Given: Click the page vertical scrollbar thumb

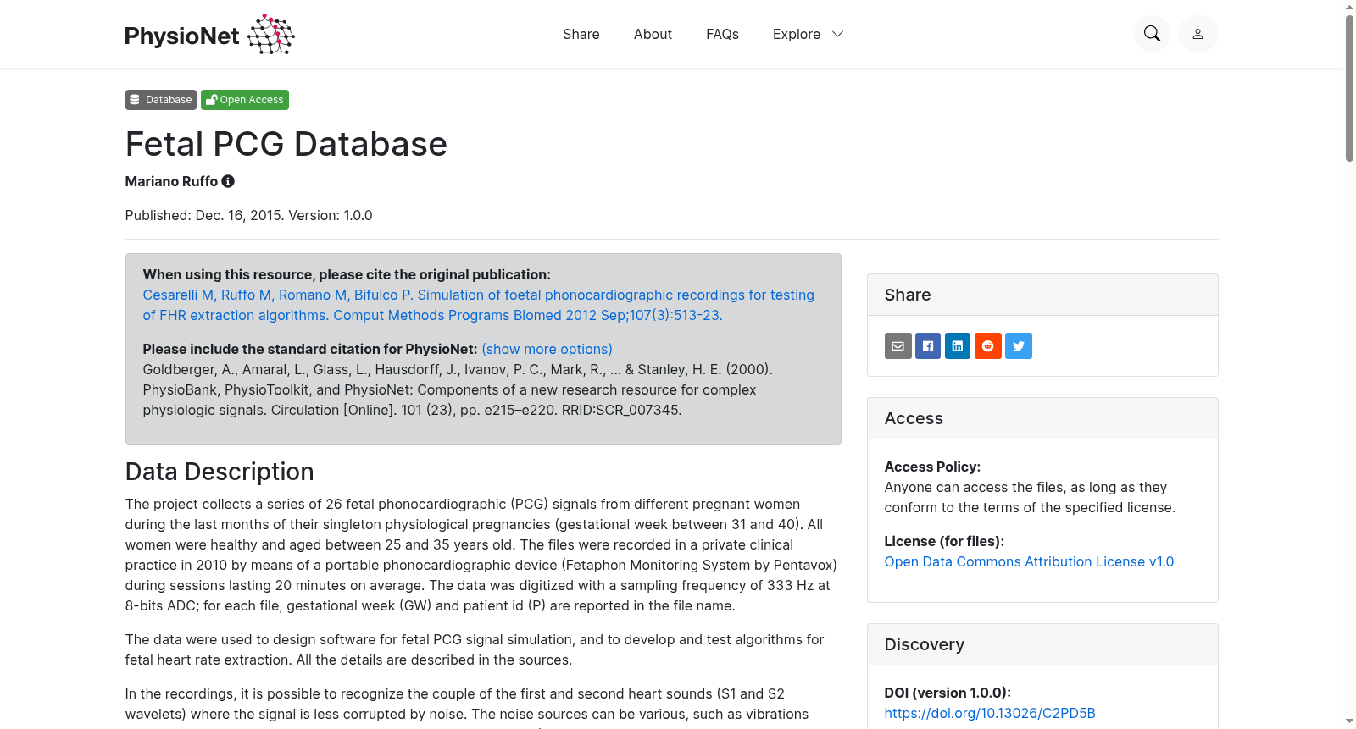Looking at the screenshot, I should pyautogui.click(x=1349, y=88).
